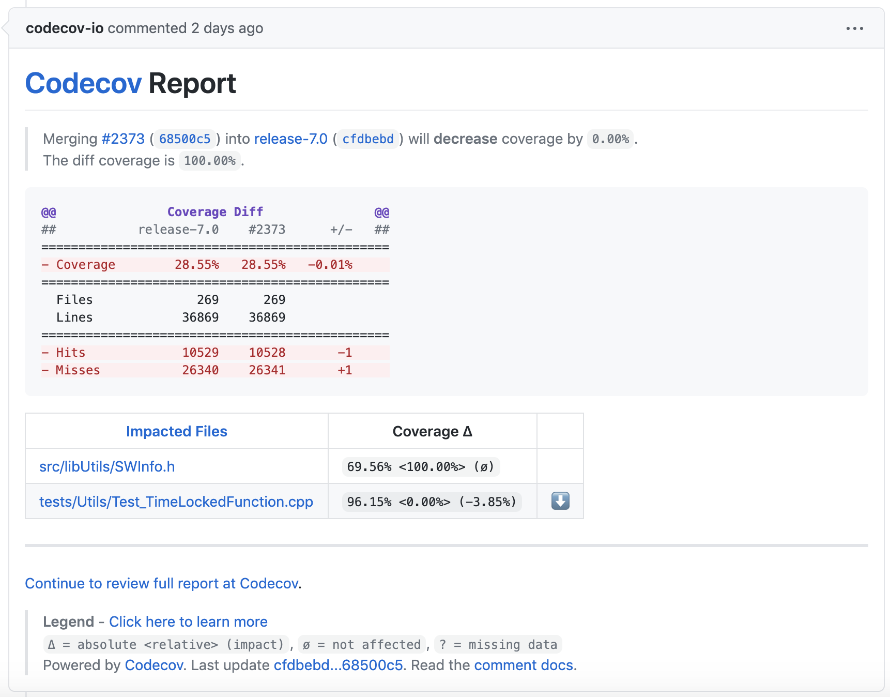Screen dimensions: 890x697
Task: Click here to learn more about legend
Action: (188, 622)
